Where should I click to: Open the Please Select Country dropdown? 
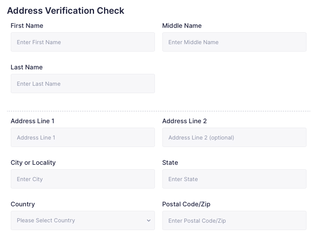pyautogui.click(x=83, y=220)
